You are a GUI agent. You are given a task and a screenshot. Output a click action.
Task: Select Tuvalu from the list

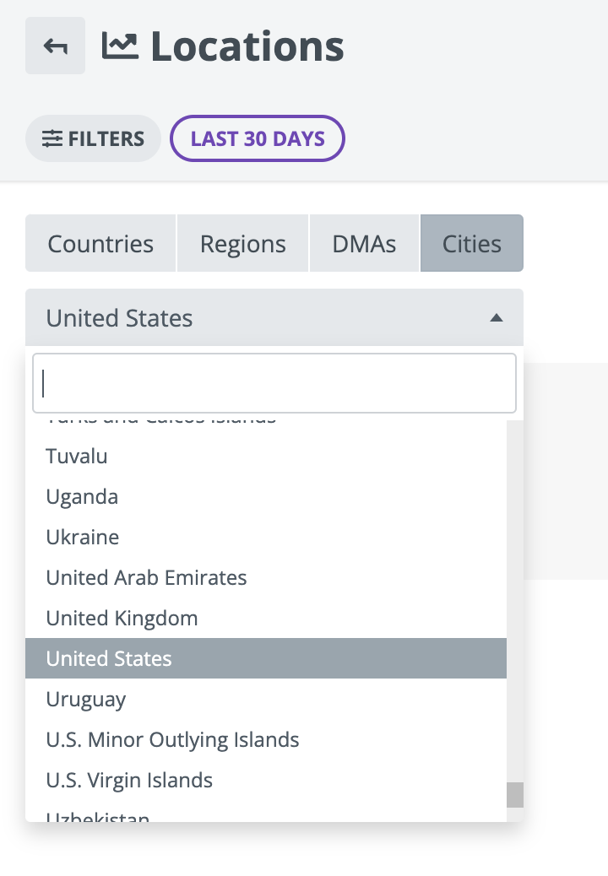pyautogui.click(x=77, y=457)
